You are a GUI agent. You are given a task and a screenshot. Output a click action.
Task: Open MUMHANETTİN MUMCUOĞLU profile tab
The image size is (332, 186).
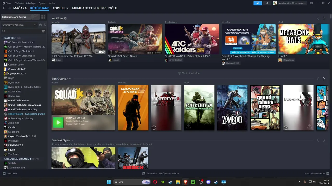pyautogui.click(x=95, y=8)
